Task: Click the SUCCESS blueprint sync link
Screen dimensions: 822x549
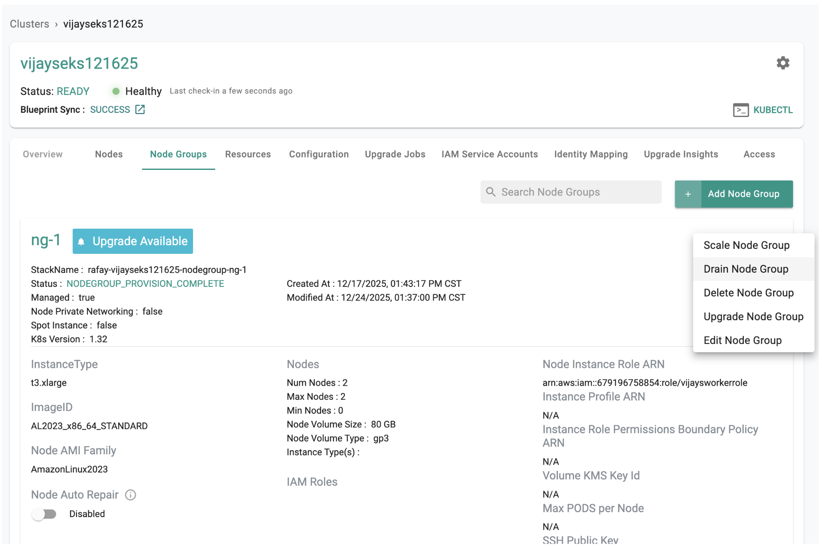Action: (x=110, y=110)
